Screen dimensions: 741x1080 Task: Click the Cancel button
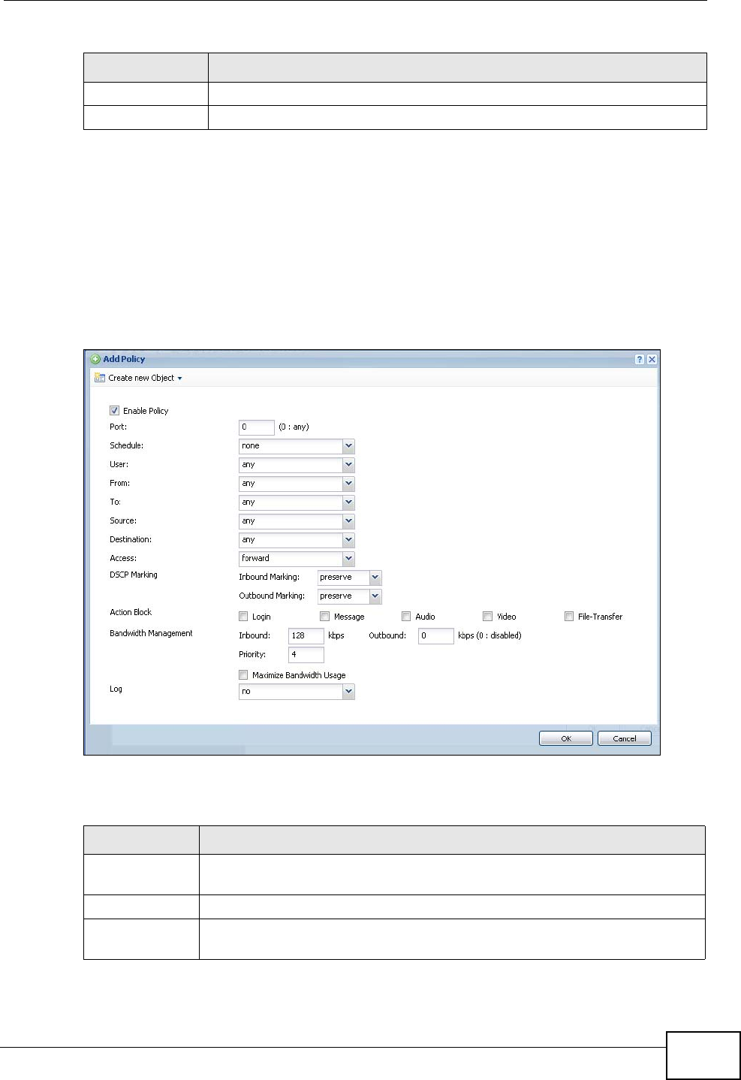625,738
